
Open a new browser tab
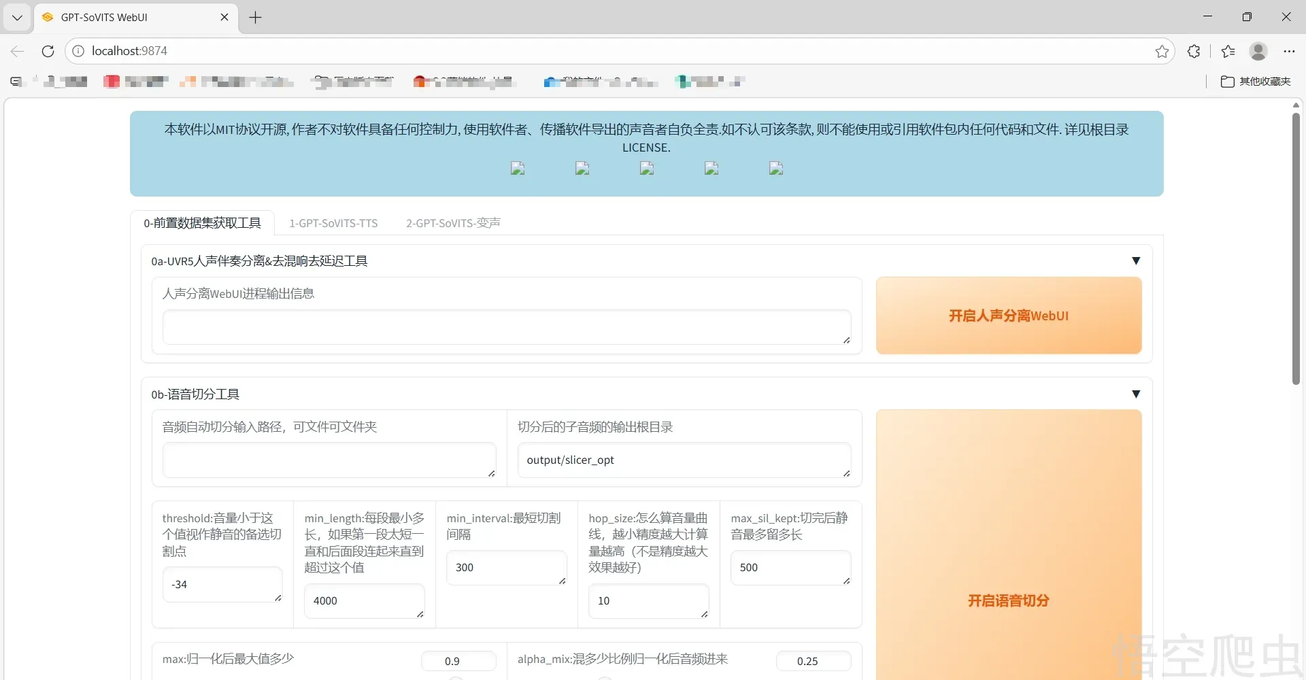pyautogui.click(x=256, y=18)
